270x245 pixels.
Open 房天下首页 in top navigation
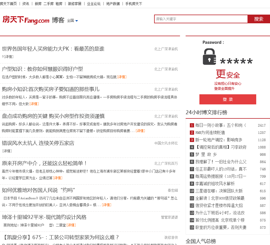pos(8,4)
